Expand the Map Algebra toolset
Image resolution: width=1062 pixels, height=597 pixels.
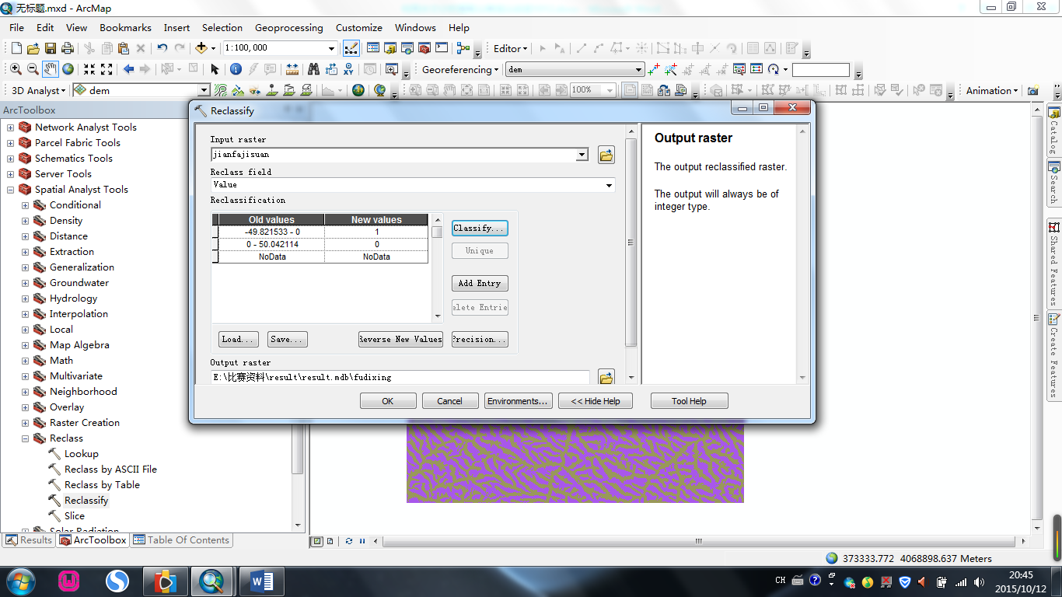pos(25,345)
